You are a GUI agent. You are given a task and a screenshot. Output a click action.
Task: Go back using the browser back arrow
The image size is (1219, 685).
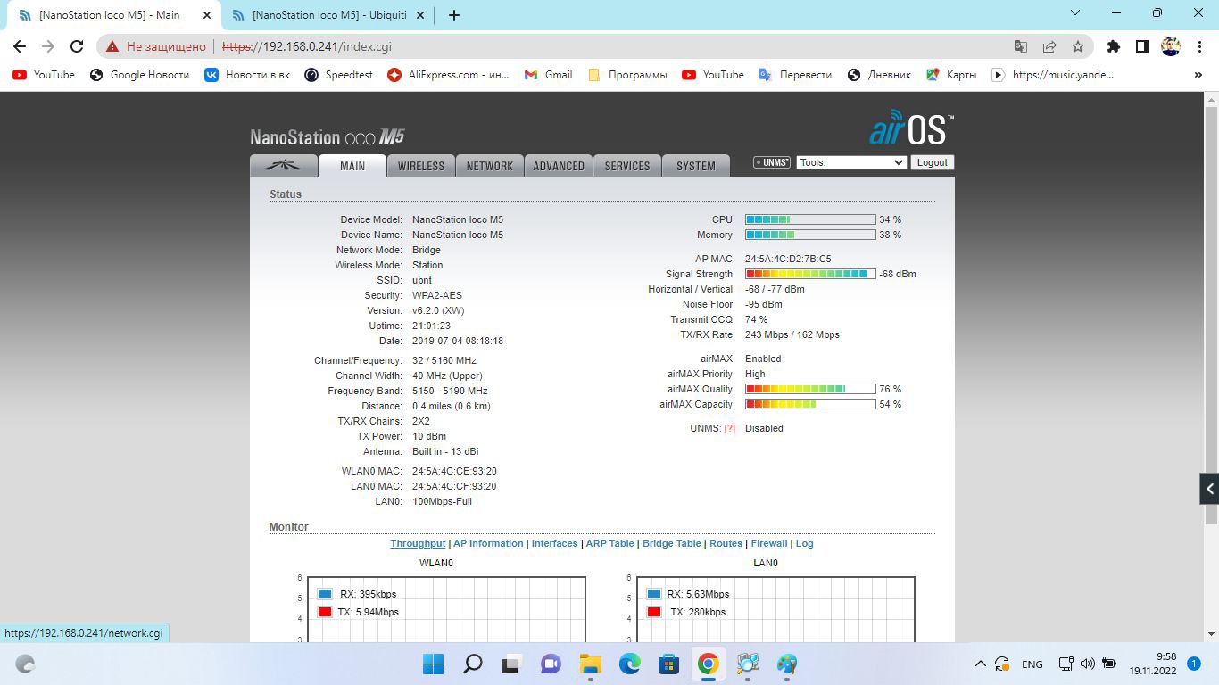click(x=20, y=46)
